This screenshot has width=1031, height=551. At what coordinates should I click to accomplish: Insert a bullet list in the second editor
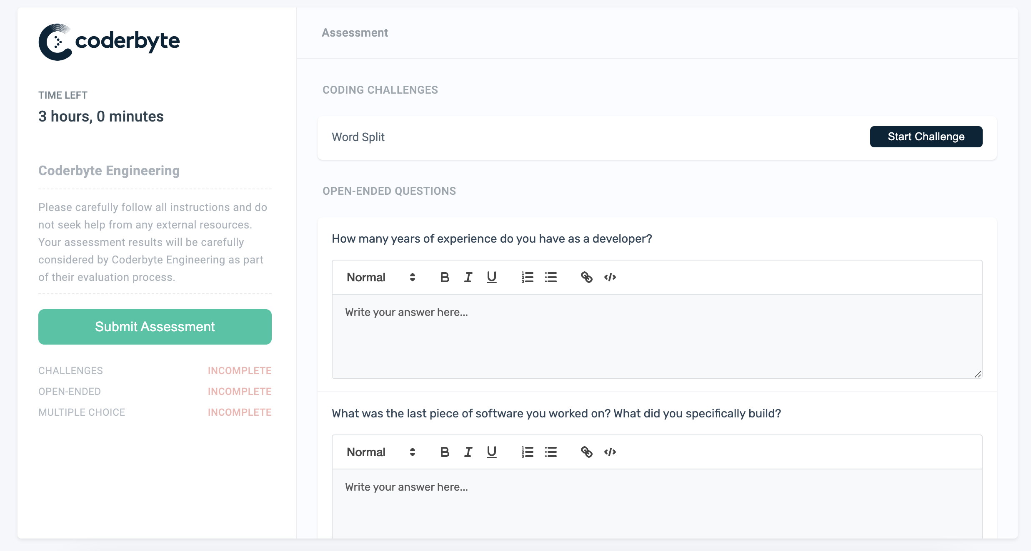click(551, 452)
